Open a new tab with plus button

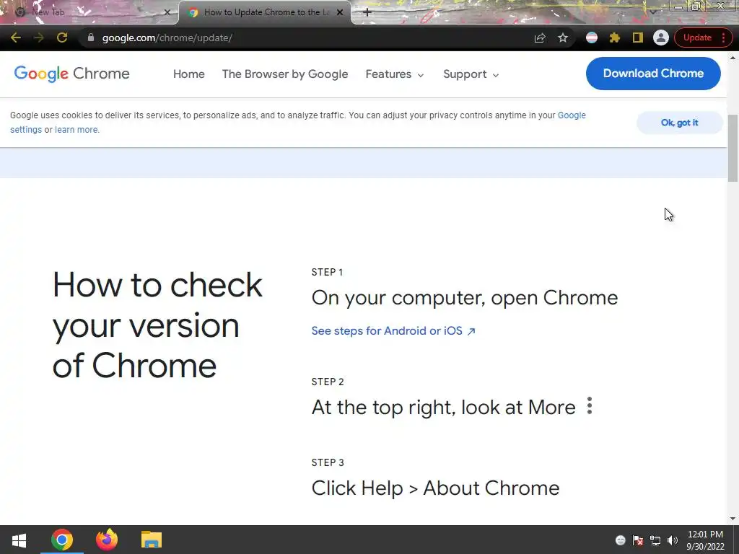[367, 12]
